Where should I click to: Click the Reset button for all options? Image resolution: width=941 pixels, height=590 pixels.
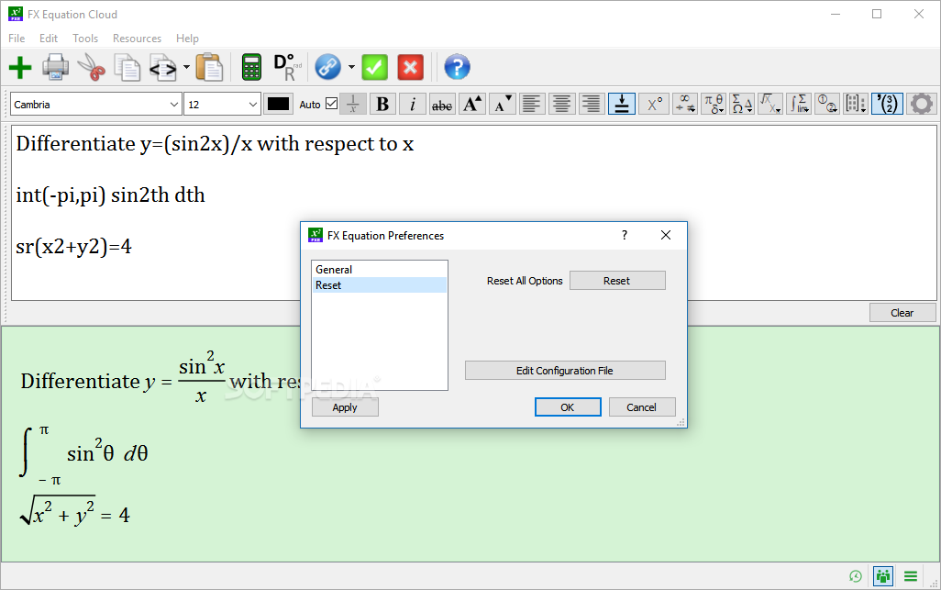[x=617, y=280]
